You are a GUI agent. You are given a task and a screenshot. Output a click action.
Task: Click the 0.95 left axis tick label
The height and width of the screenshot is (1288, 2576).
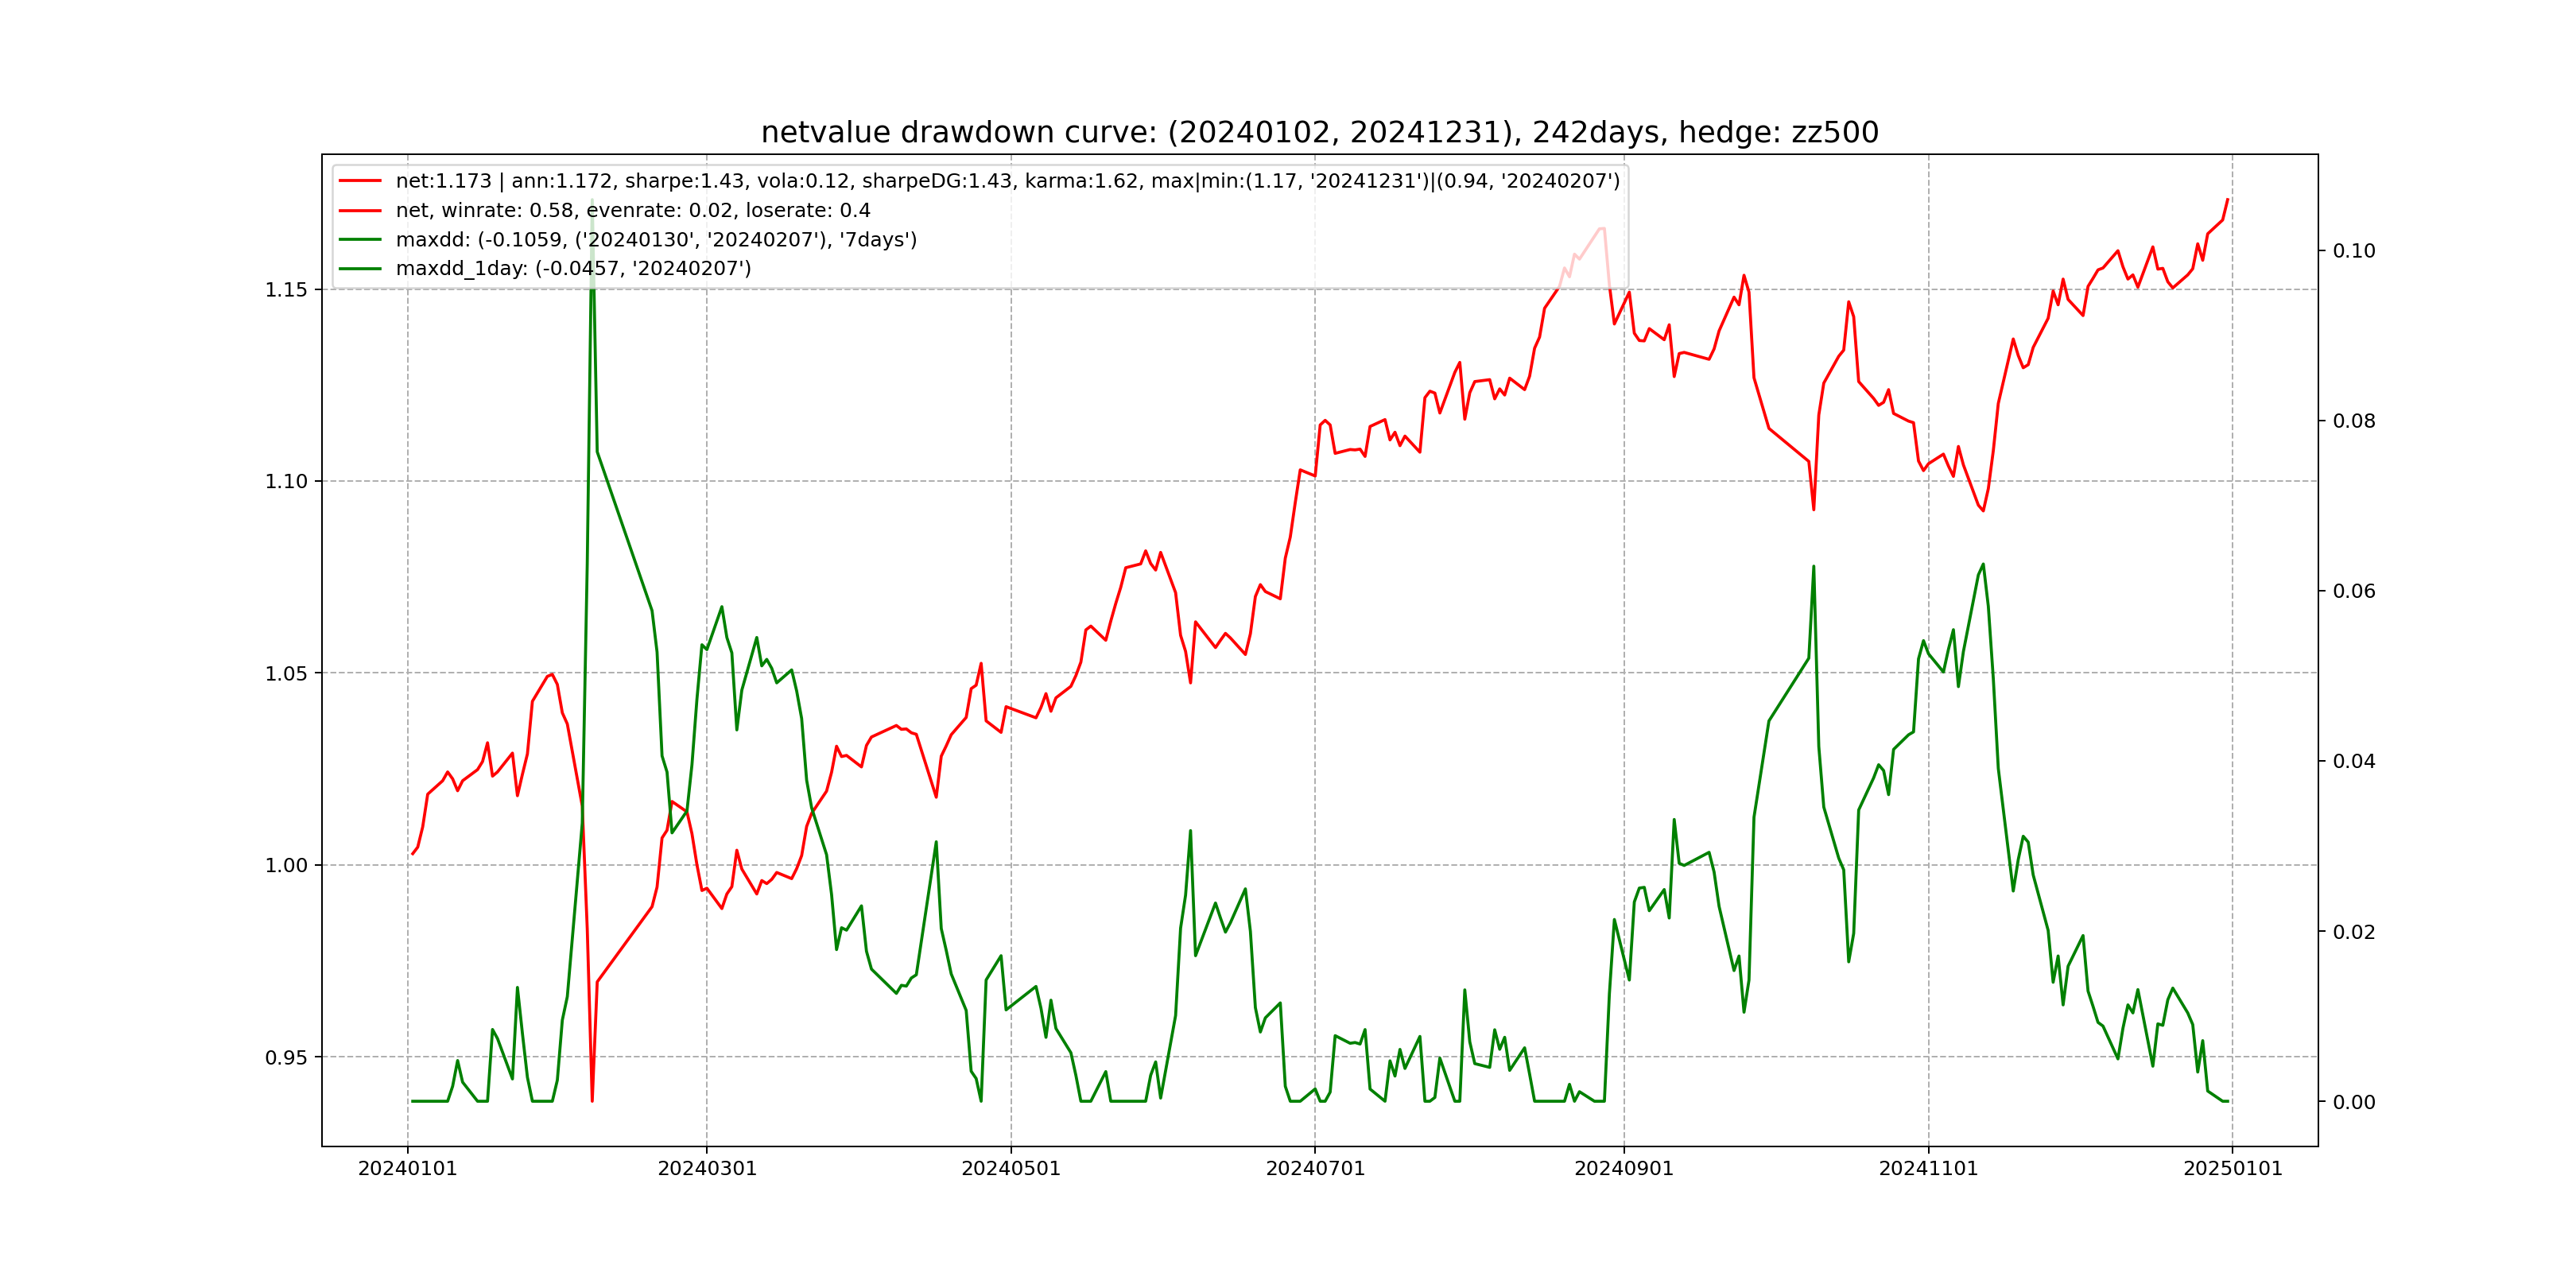286,1058
